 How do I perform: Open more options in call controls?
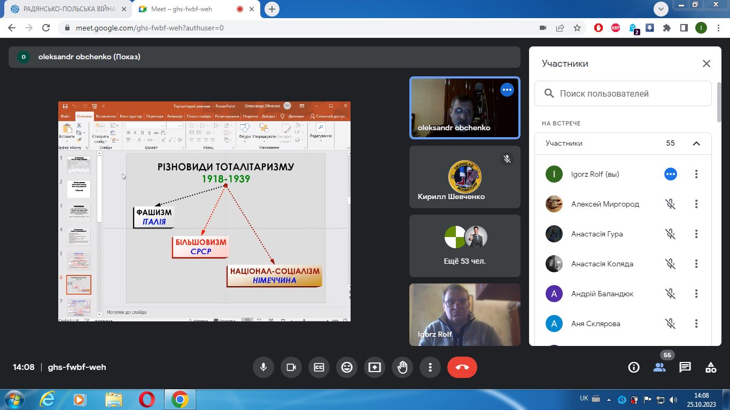tap(430, 367)
